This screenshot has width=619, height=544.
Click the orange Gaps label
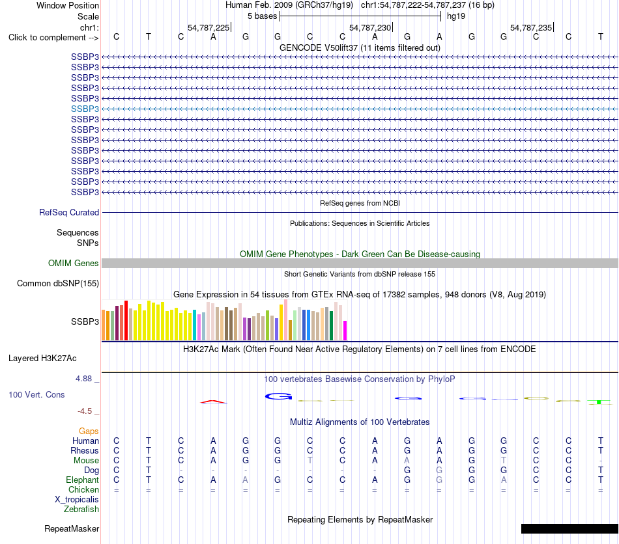(89, 431)
